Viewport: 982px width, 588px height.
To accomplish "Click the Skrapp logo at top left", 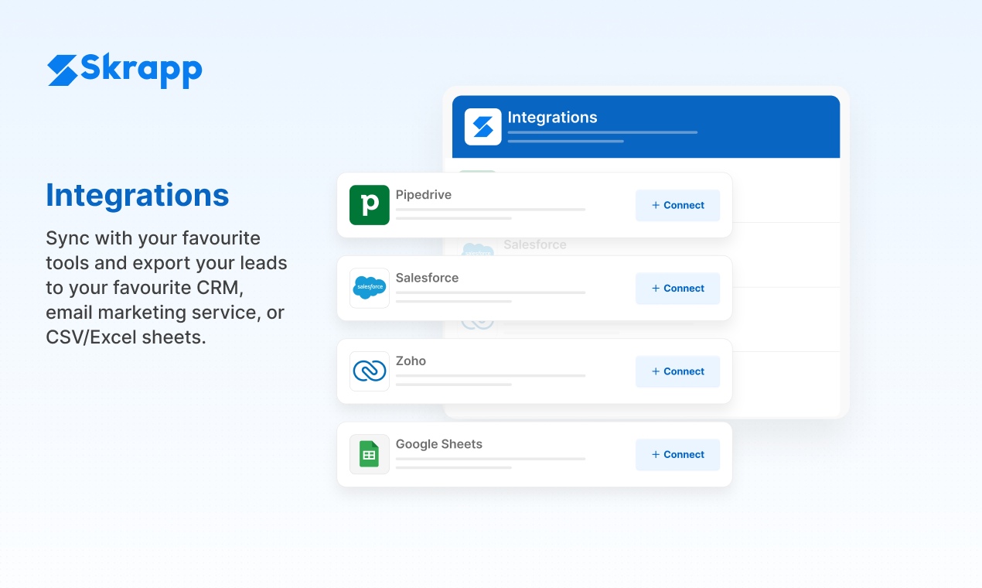I will 124,70.
